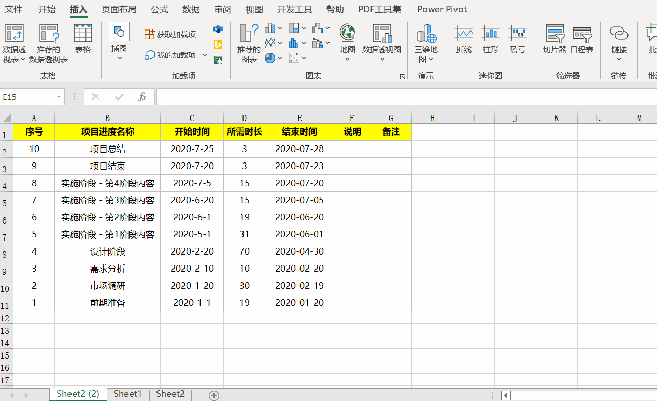657x401 pixels.
Task: Add a new sheet with plus button
Action: coord(214,395)
